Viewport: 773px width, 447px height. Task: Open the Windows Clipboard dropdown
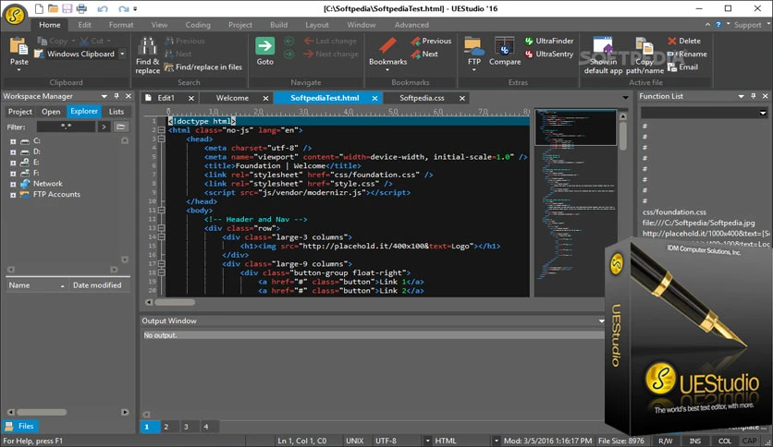122,54
